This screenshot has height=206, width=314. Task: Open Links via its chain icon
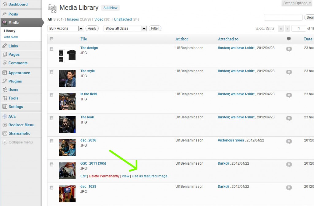(5, 46)
